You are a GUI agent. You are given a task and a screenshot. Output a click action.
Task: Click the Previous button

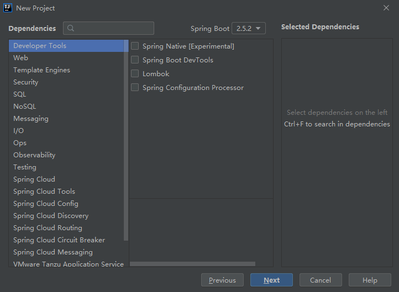222,280
